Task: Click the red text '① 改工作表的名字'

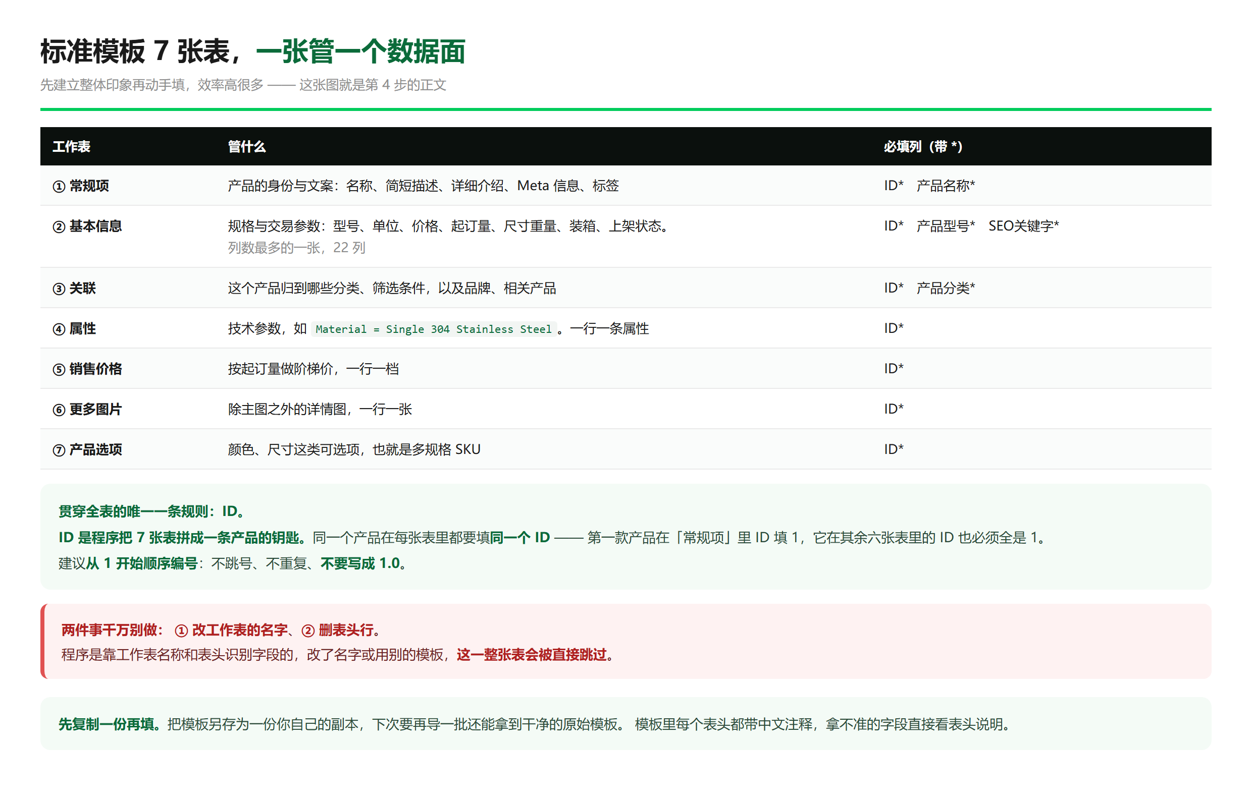Action: (x=230, y=630)
